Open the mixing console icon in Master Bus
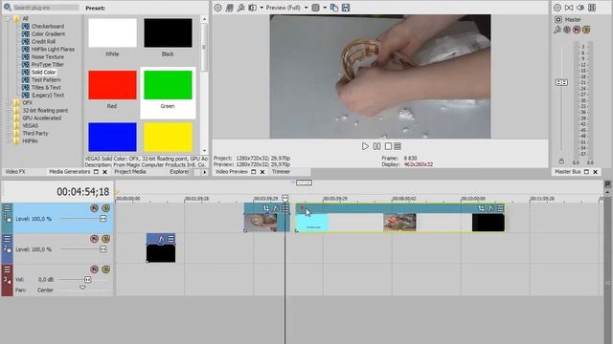This screenshot has width=613, height=344. click(592, 8)
